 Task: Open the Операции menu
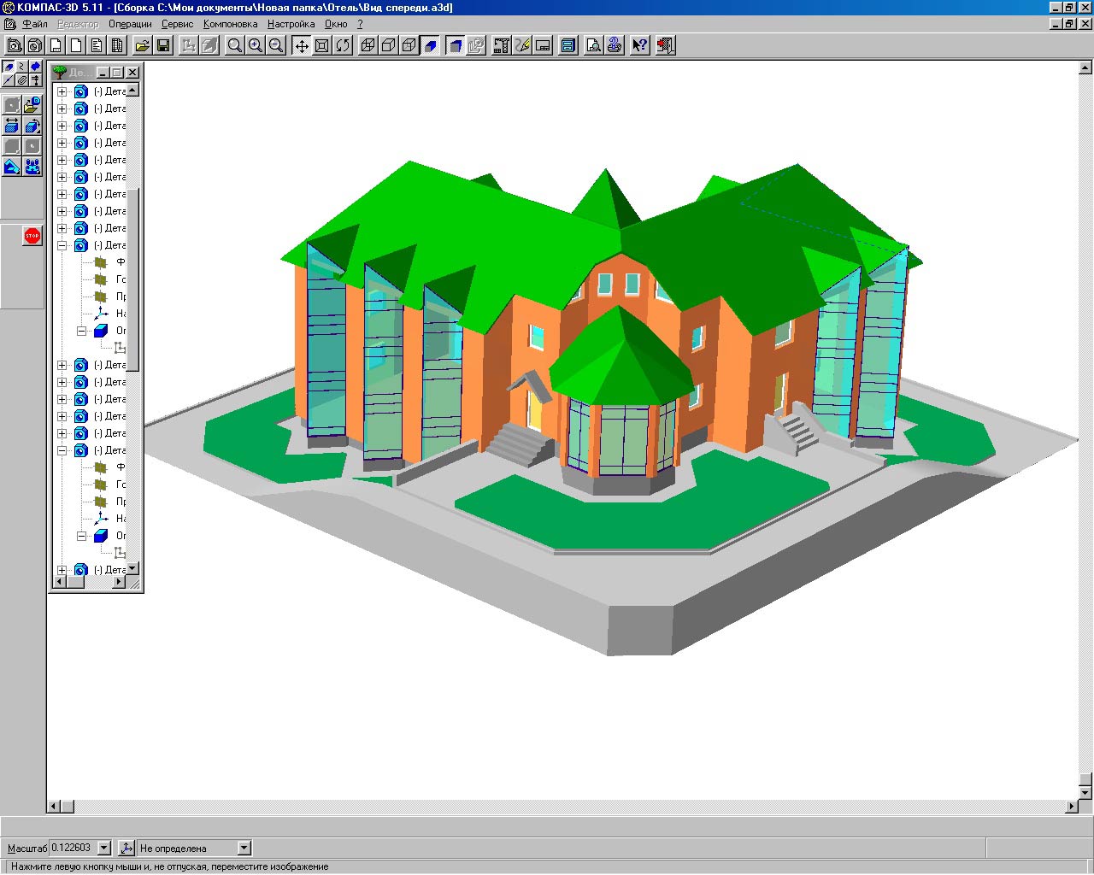(x=130, y=24)
